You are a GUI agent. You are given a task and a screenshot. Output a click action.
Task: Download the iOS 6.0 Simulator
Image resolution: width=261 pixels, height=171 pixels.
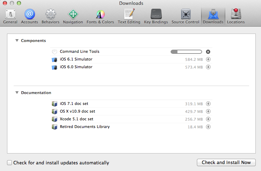pos(208,67)
